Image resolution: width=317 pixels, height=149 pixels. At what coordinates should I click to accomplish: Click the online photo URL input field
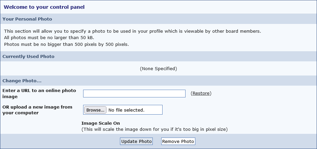(134, 94)
